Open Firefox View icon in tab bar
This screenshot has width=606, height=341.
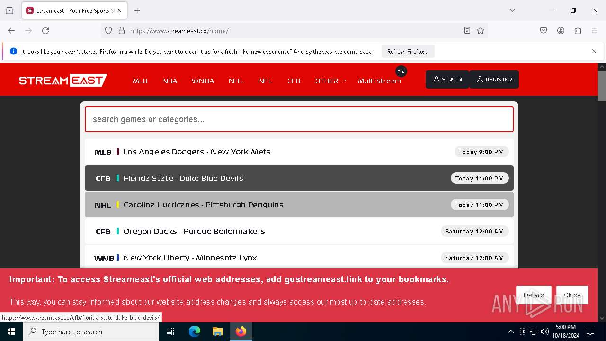click(9, 10)
